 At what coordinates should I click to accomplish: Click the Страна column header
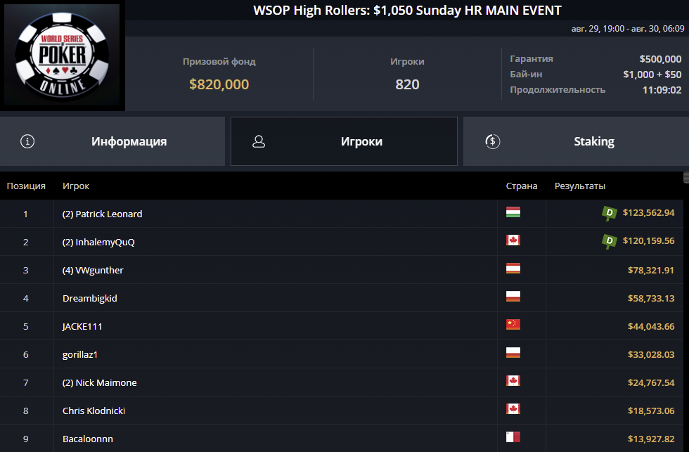click(522, 186)
